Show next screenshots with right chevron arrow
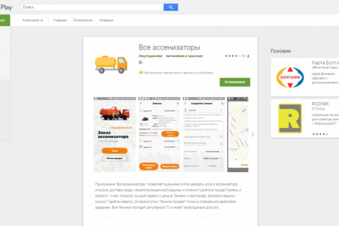This screenshot has height=226, width=339. [252, 135]
